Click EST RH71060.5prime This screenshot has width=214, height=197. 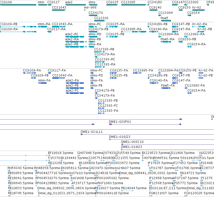click(x=99, y=186)
